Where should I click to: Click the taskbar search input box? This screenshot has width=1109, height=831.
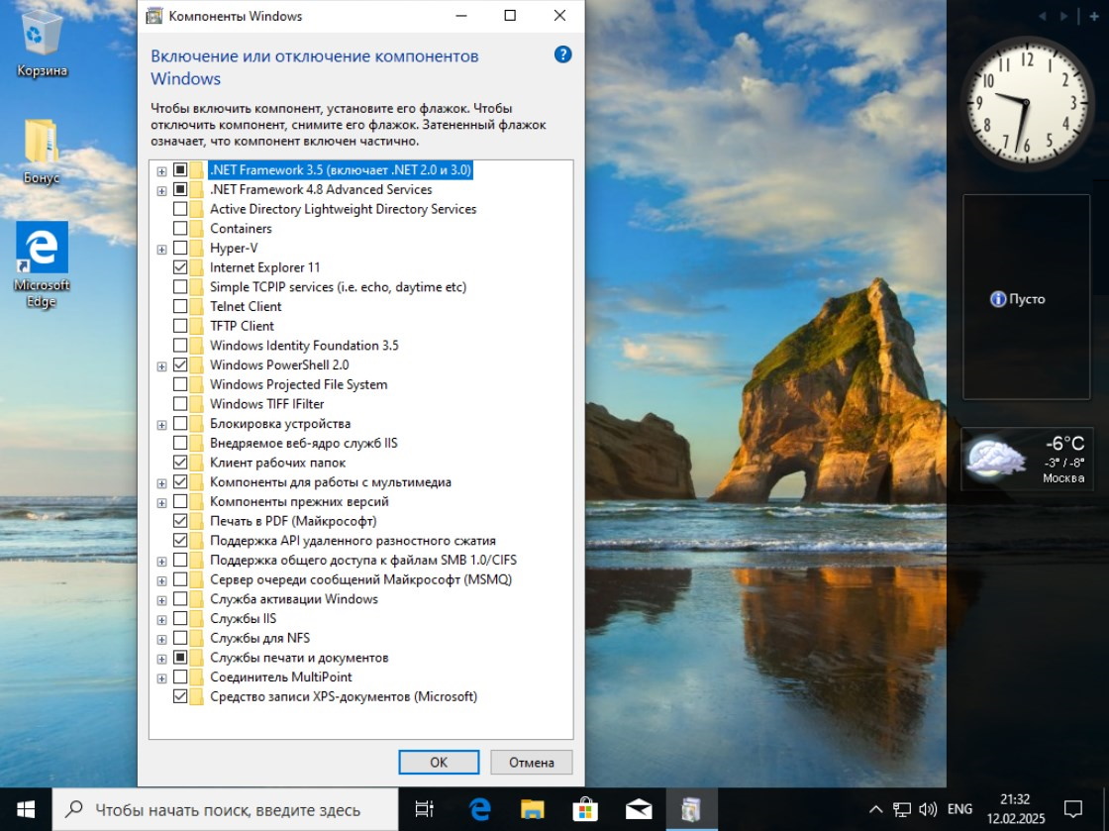[227, 809]
